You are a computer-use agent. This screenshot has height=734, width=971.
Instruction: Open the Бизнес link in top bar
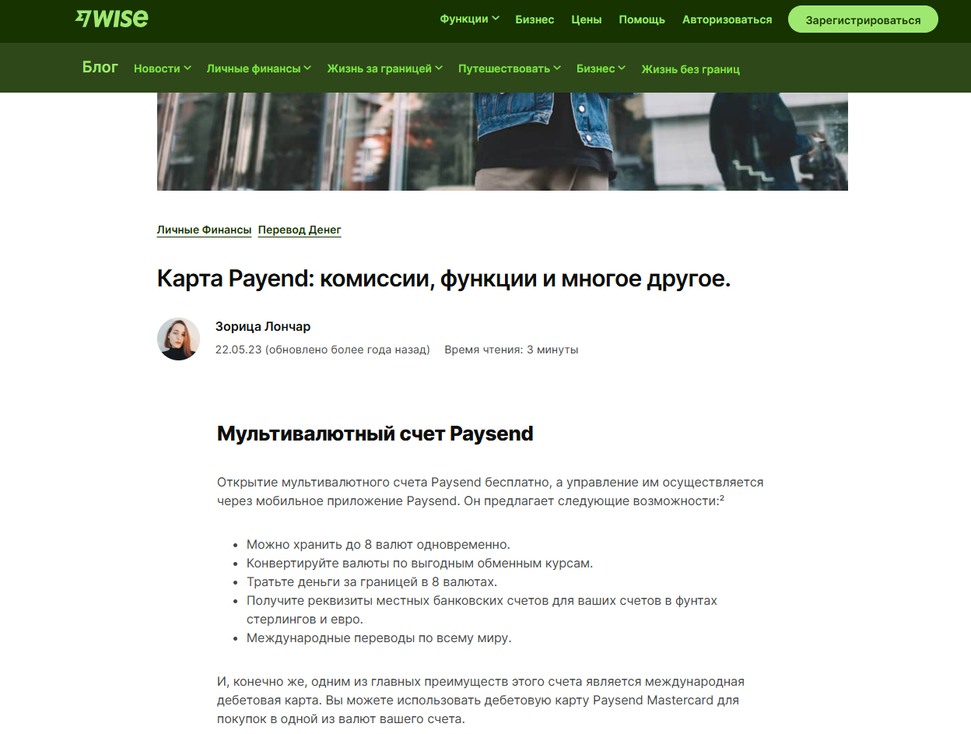pyautogui.click(x=535, y=19)
